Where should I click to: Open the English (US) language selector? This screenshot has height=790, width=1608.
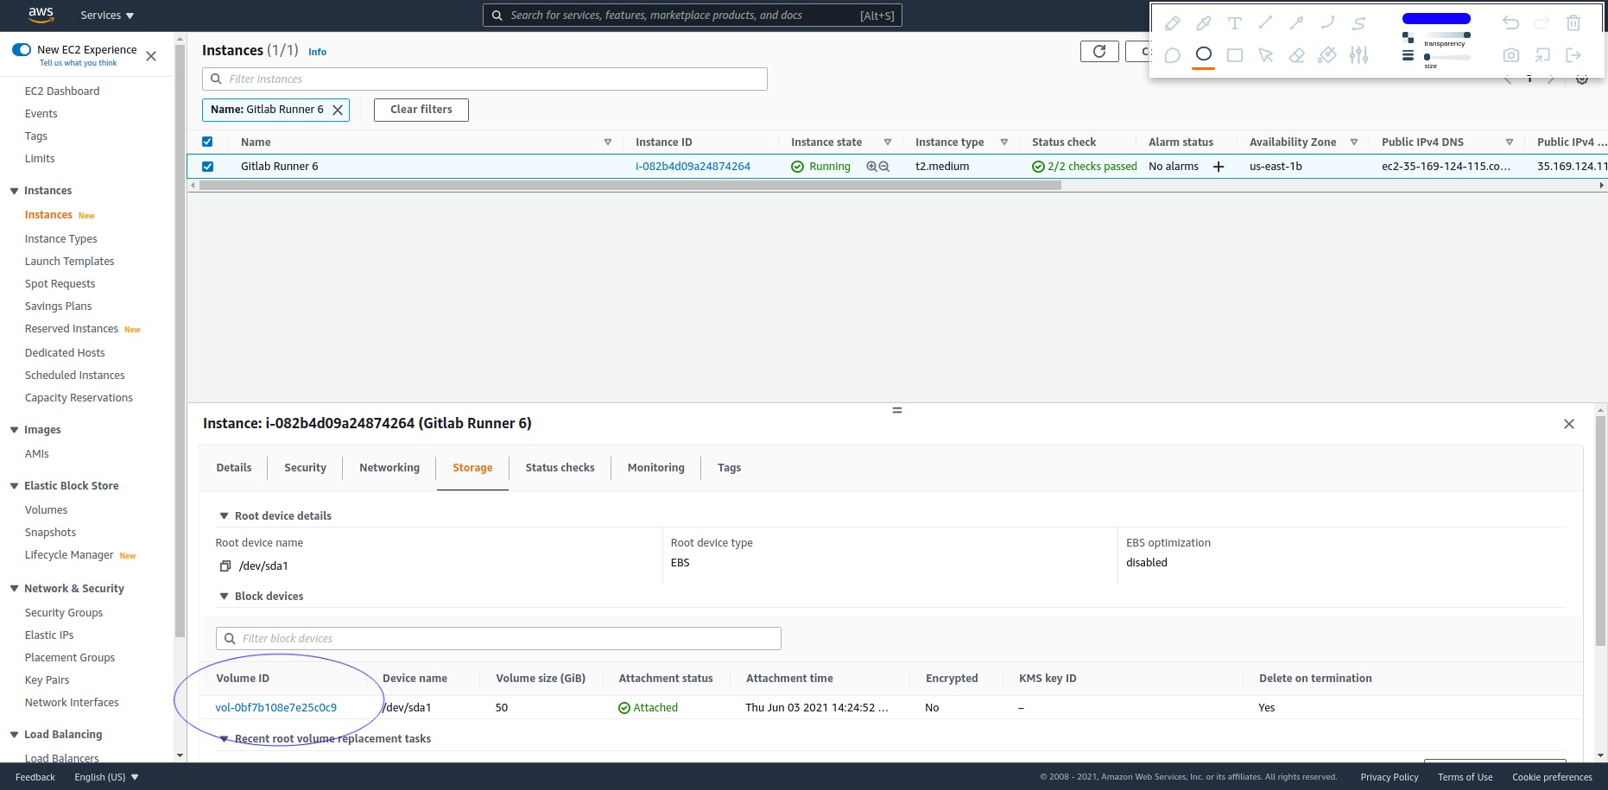106,777
